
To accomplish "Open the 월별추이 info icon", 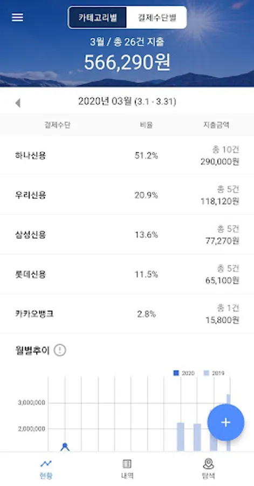I will (x=60, y=350).
